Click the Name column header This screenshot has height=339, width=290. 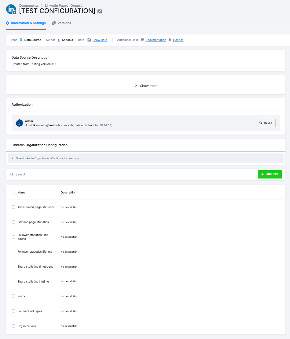tap(21, 193)
